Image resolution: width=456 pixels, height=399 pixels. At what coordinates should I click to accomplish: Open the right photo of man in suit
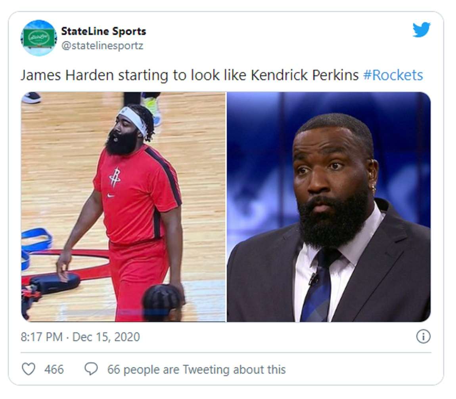click(329, 207)
